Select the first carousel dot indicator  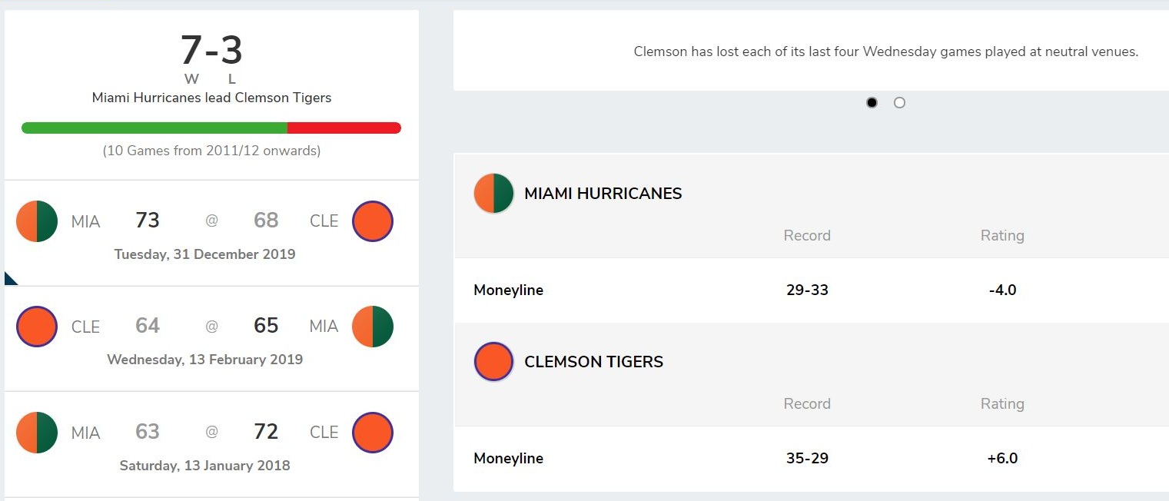point(872,102)
